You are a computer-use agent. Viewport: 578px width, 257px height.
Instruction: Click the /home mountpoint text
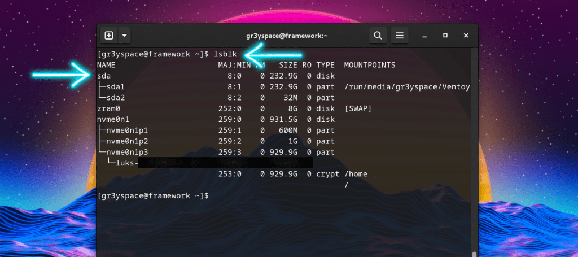(x=356, y=174)
